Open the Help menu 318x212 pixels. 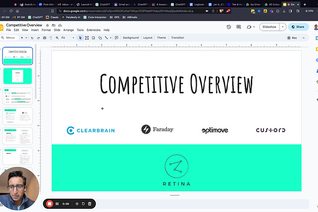(107, 30)
